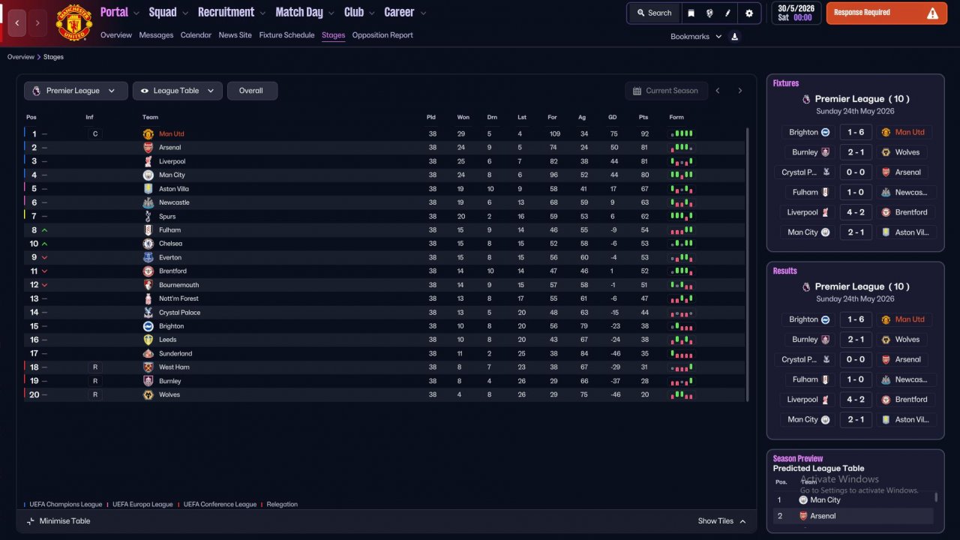Sort table by GD column header
Image resolution: width=960 pixels, height=540 pixels.
[613, 117]
